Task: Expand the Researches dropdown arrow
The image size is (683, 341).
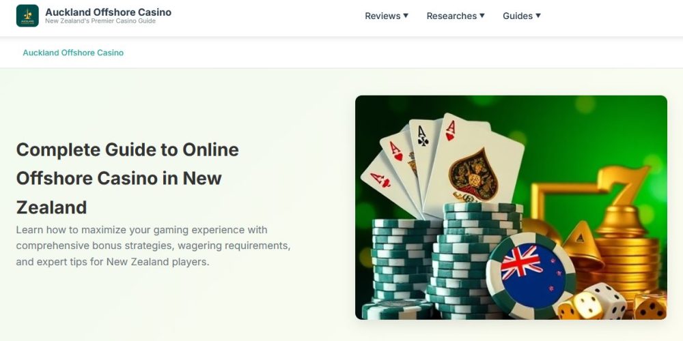Action: point(482,16)
